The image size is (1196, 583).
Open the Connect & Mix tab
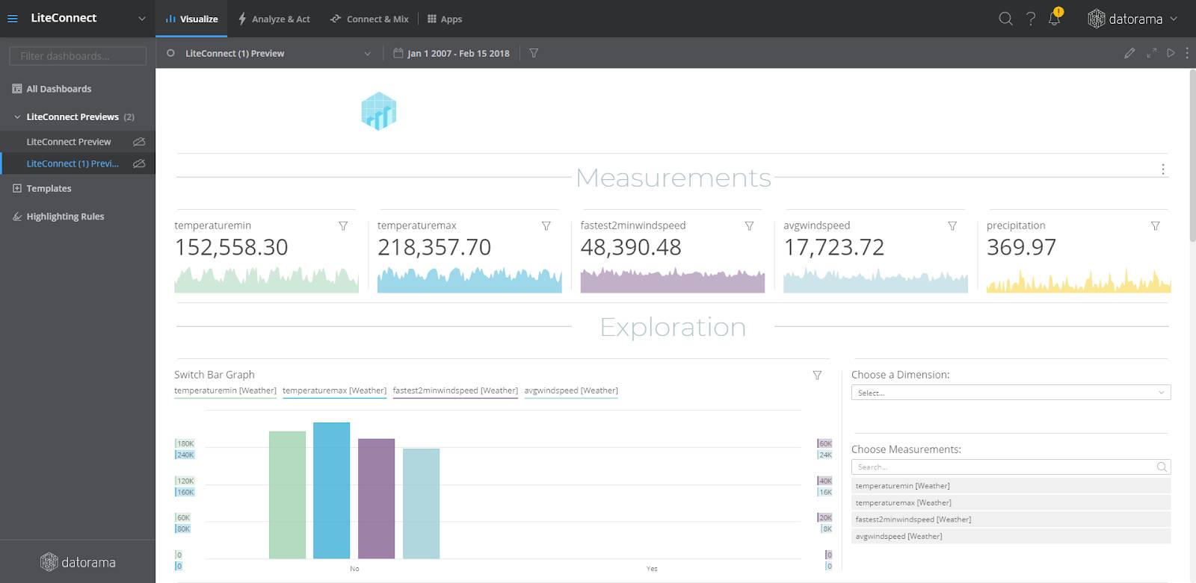click(369, 19)
